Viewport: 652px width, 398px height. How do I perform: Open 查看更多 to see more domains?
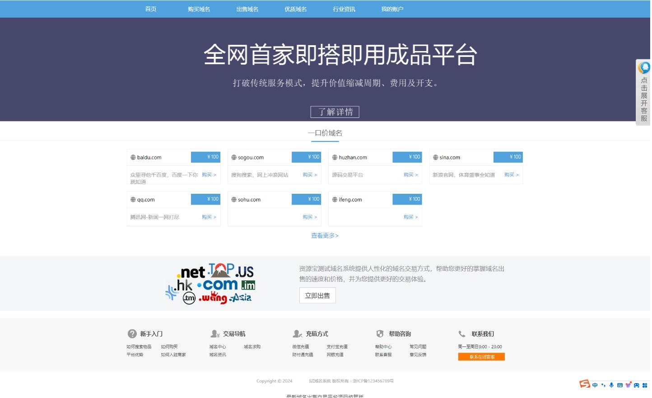pos(324,235)
